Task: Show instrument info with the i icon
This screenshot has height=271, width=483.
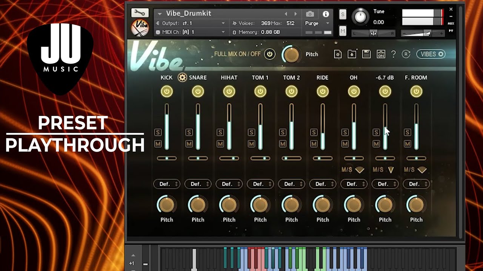Action: (x=326, y=14)
